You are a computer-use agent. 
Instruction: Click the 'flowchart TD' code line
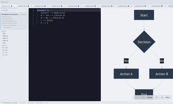[43, 10]
